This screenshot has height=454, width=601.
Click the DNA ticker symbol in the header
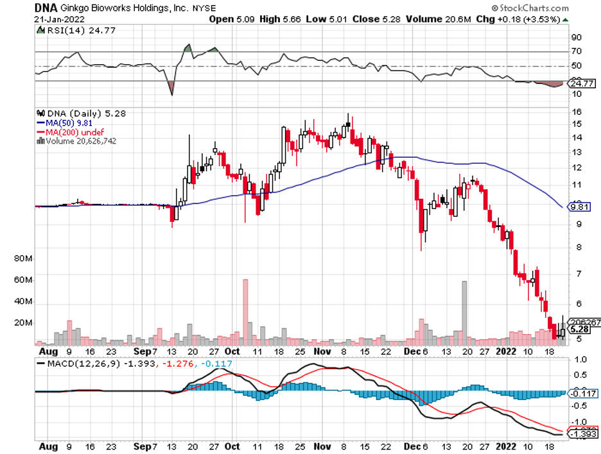(x=46, y=8)
